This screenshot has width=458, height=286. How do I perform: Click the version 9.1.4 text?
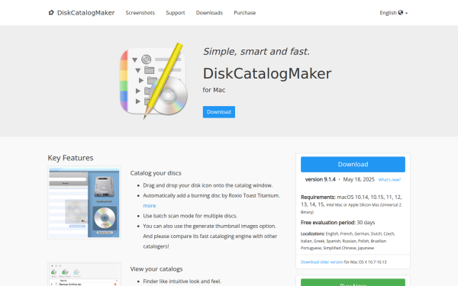[320, 179]
